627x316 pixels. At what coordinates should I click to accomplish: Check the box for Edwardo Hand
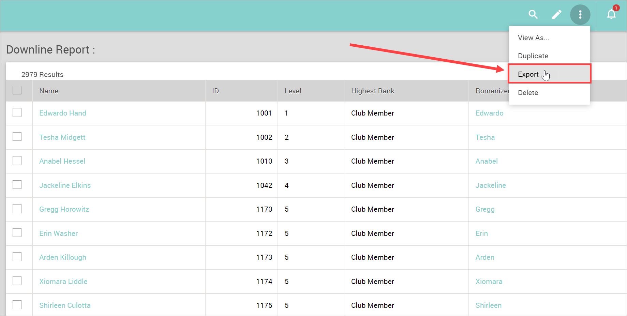pos(17,112)
